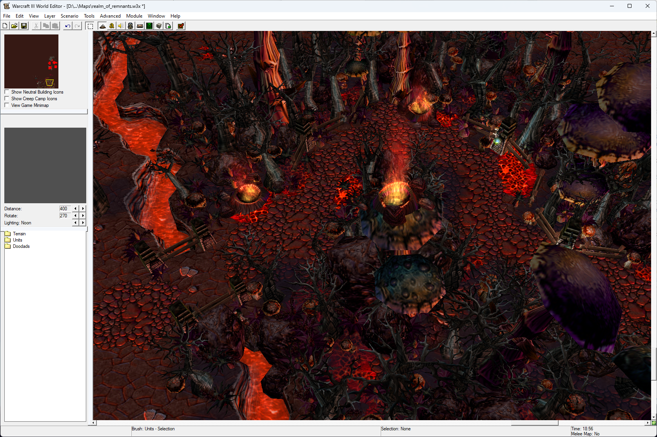Click the 'Lighting: Noon' label
The width and height of the screenshot is (657, 437).
[18, 223]
